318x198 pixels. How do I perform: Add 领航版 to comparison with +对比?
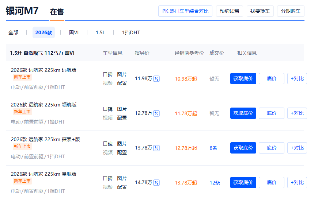coord(297,113)
